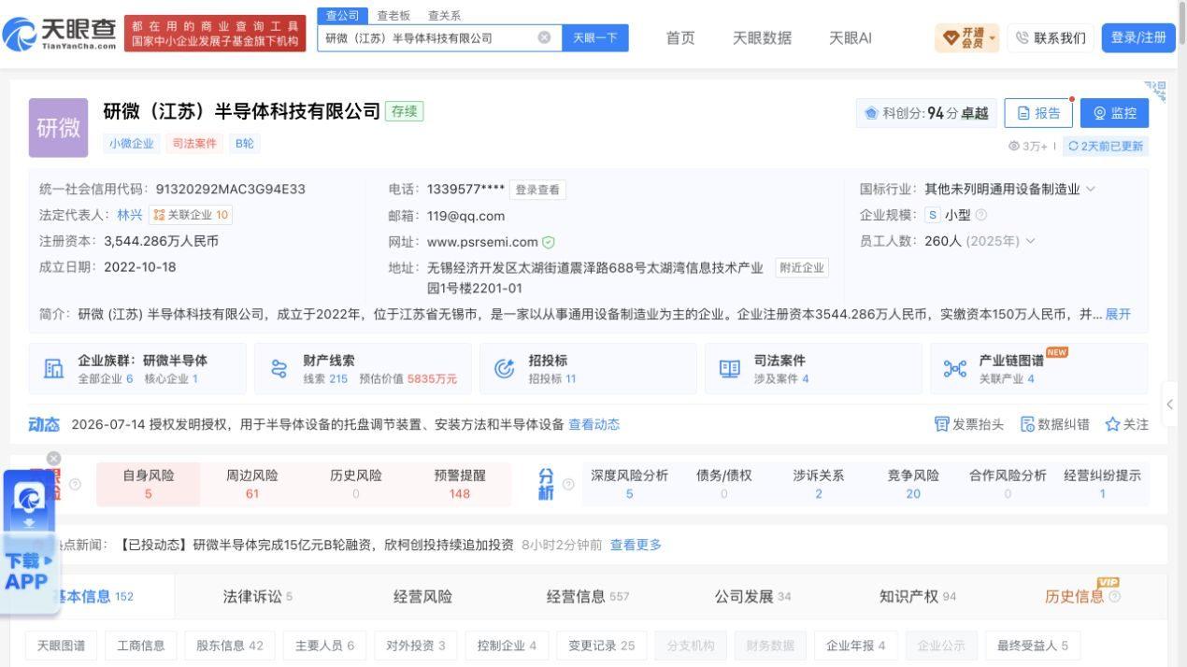
Task: Open the 开通会员 membership dropdown
Action: (x=966, y=38)
